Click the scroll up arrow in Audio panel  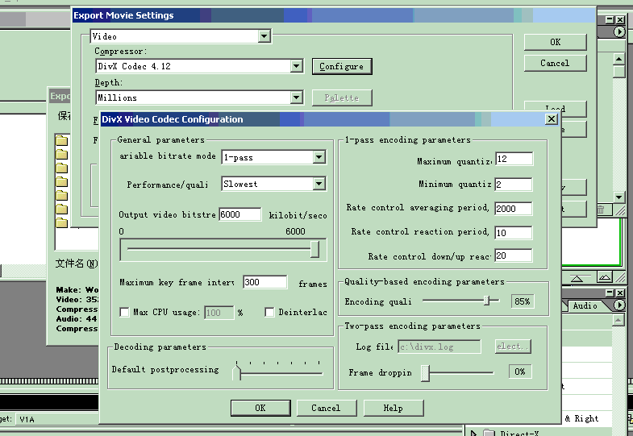pos(618,320)
